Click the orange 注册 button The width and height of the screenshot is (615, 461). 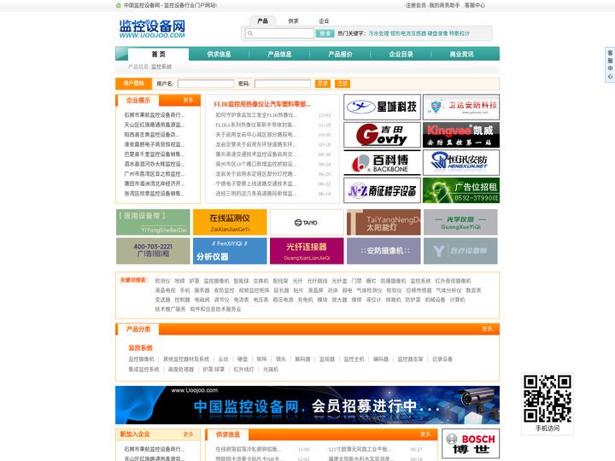pyautogui.click(x=343, y=84)
